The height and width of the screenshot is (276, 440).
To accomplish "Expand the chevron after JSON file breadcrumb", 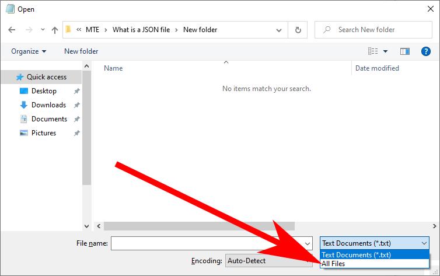I will 176,30.
